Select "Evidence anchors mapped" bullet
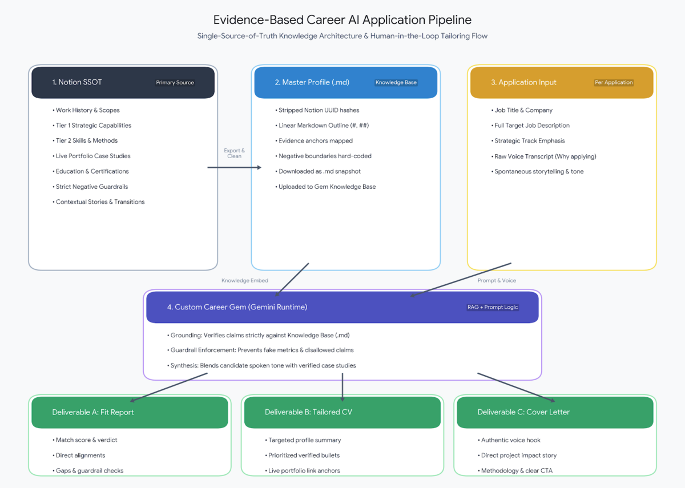 [x=314, y=140]
